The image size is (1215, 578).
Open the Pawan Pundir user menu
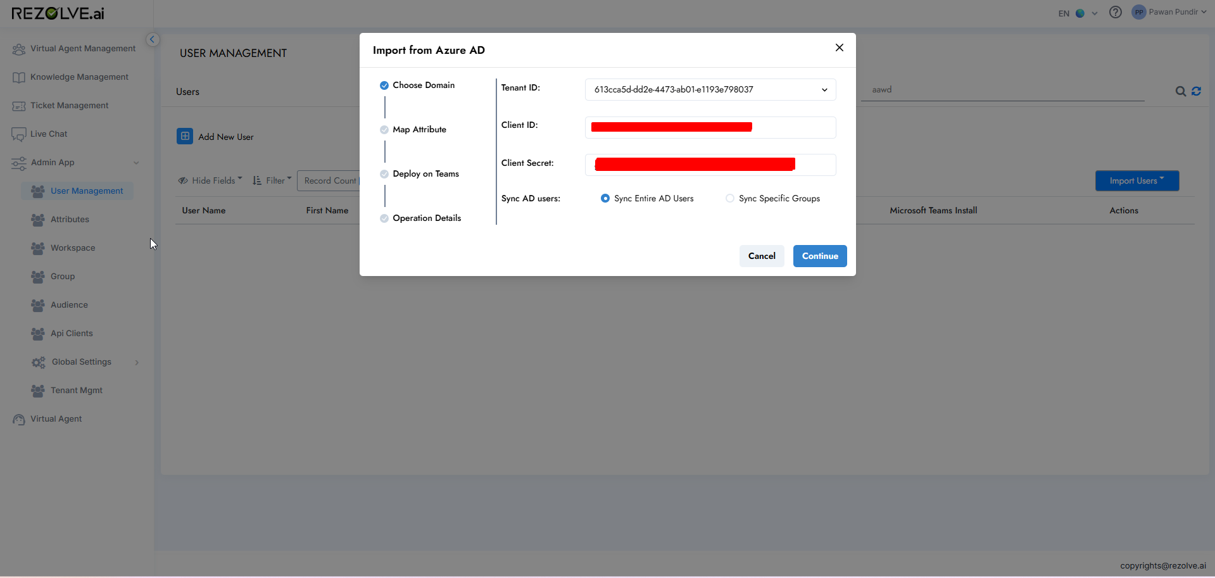point(1178,12)
